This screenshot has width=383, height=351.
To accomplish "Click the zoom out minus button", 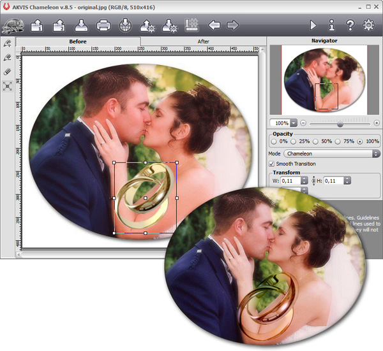I will 303,122.
